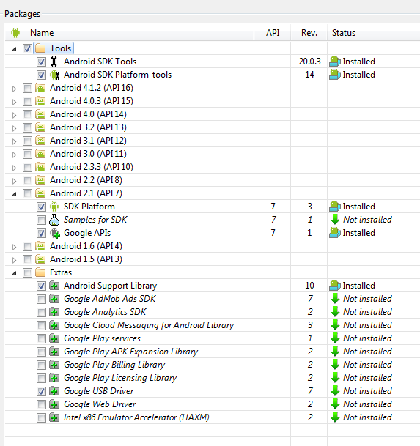420x446 pixels.
Task: Click the Google Play services package icon
Action: click(54, 338)
